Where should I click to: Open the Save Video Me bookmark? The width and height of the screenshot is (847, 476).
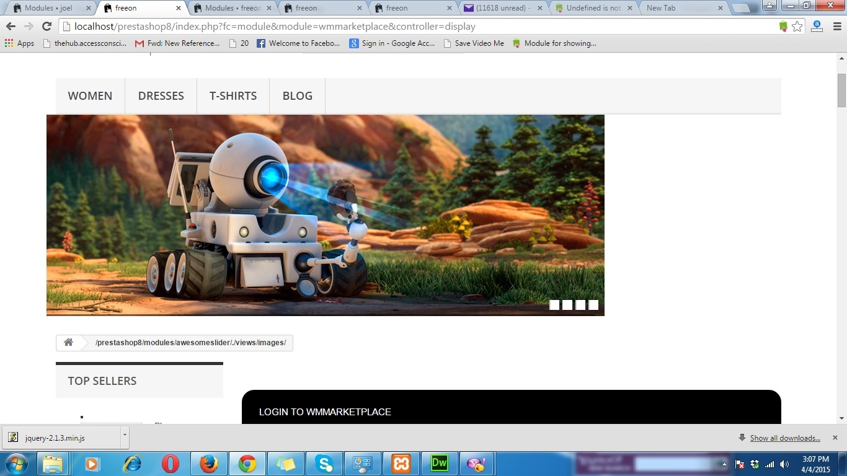(474, 43)
